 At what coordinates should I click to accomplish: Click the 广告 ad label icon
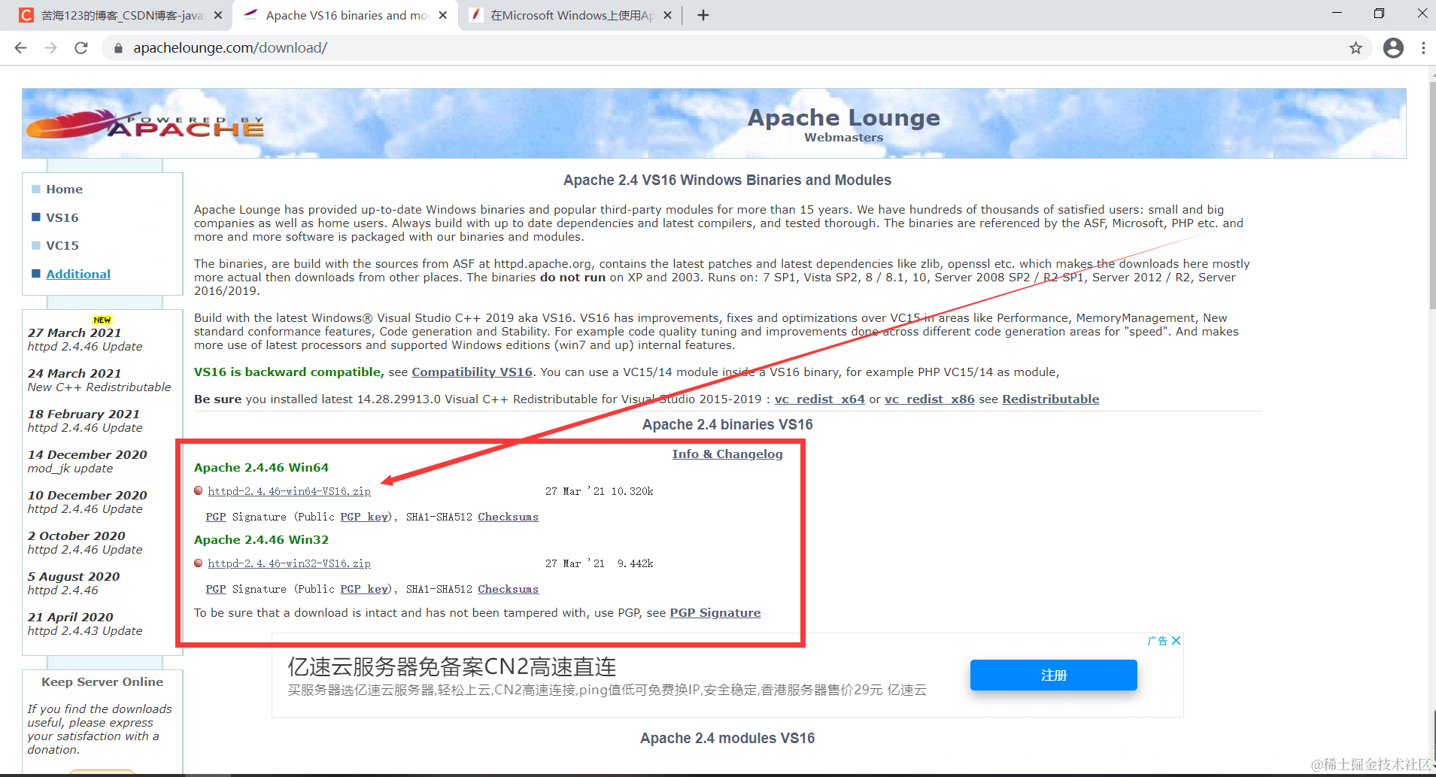click(1158, 641)
